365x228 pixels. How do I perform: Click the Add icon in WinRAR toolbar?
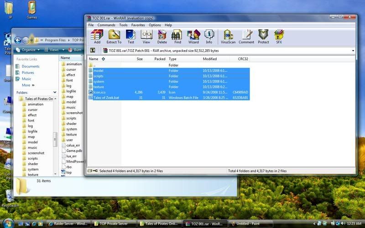click(x=97, y=36)
